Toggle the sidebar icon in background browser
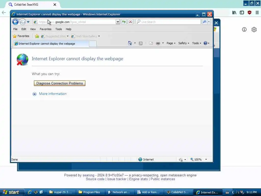The width and height of the screenshot is (261, 196). click(x=242, y=13)
